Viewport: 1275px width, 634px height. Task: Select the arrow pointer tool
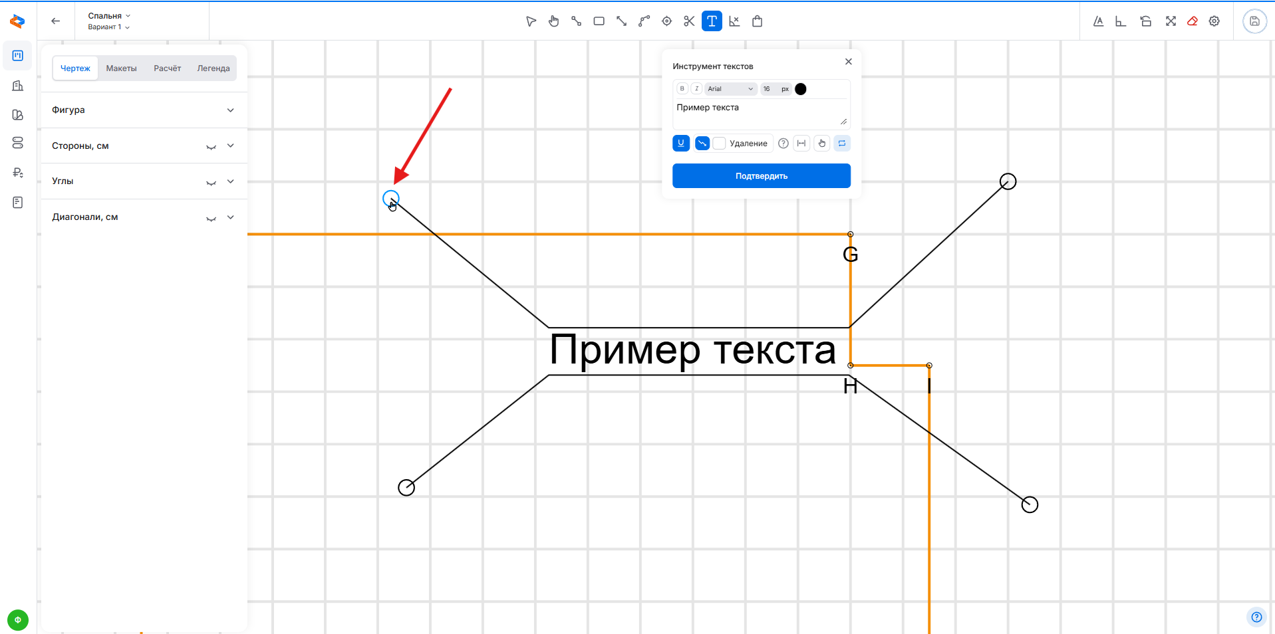tap(531, 21)
